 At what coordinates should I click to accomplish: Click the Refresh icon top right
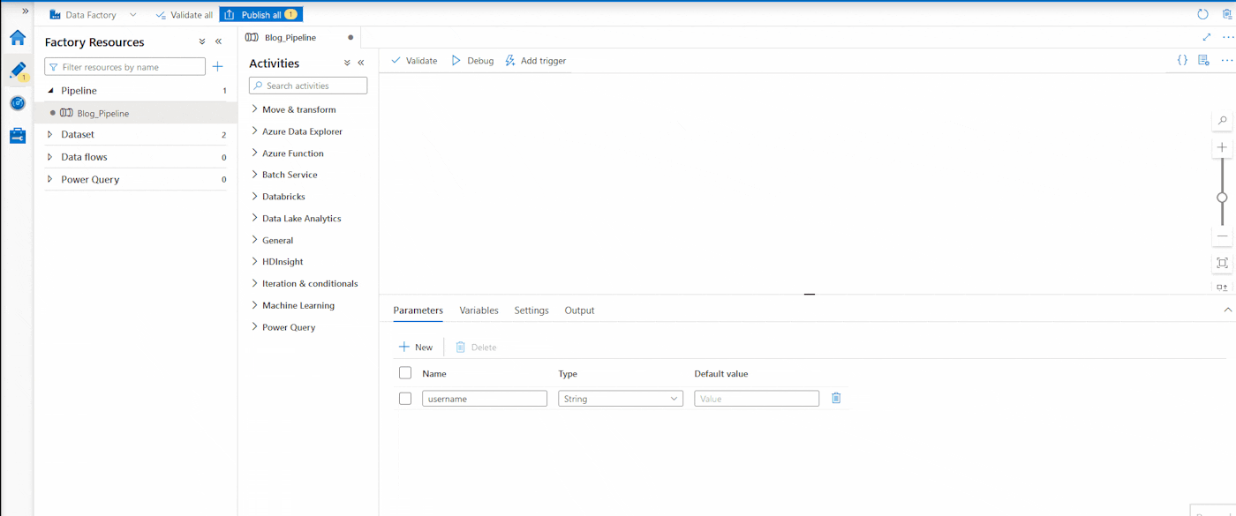pyautogui.click(x=1202, y=14)
